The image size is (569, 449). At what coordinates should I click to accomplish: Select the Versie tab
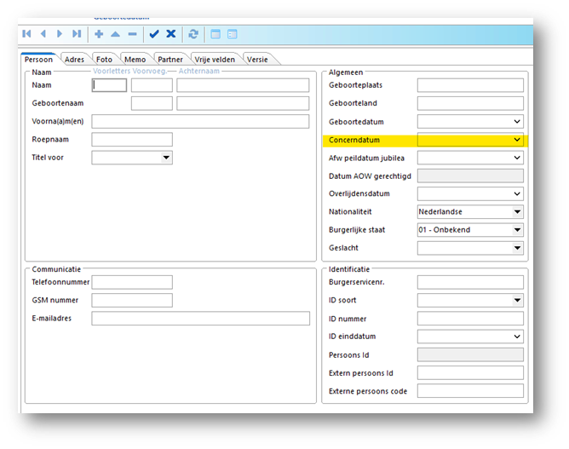[x=257, y=60]
